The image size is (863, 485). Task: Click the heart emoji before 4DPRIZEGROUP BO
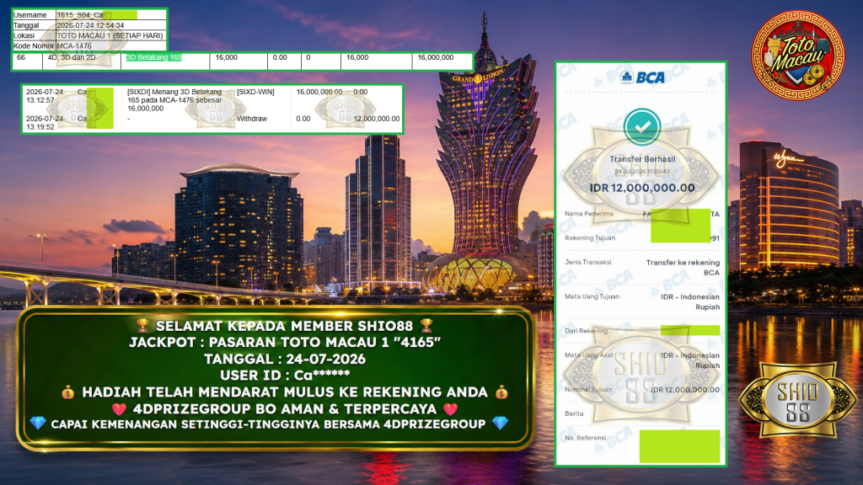click(119, 409)
